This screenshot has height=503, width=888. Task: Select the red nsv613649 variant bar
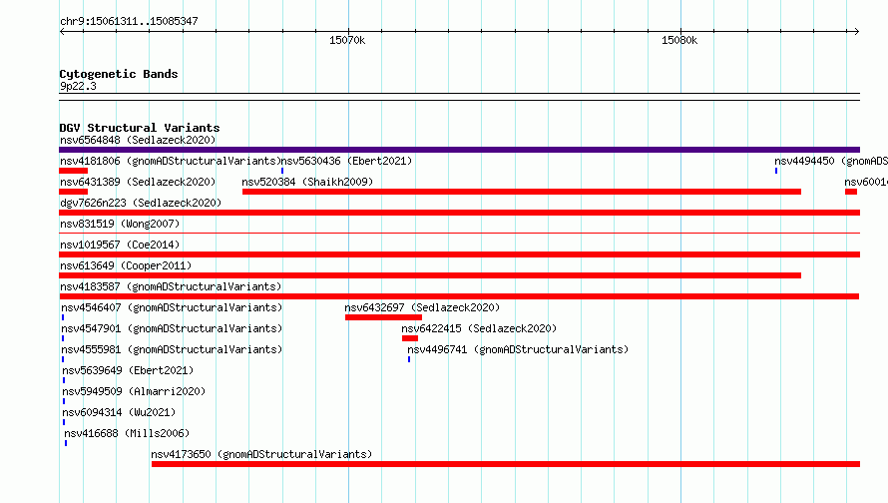430,275
